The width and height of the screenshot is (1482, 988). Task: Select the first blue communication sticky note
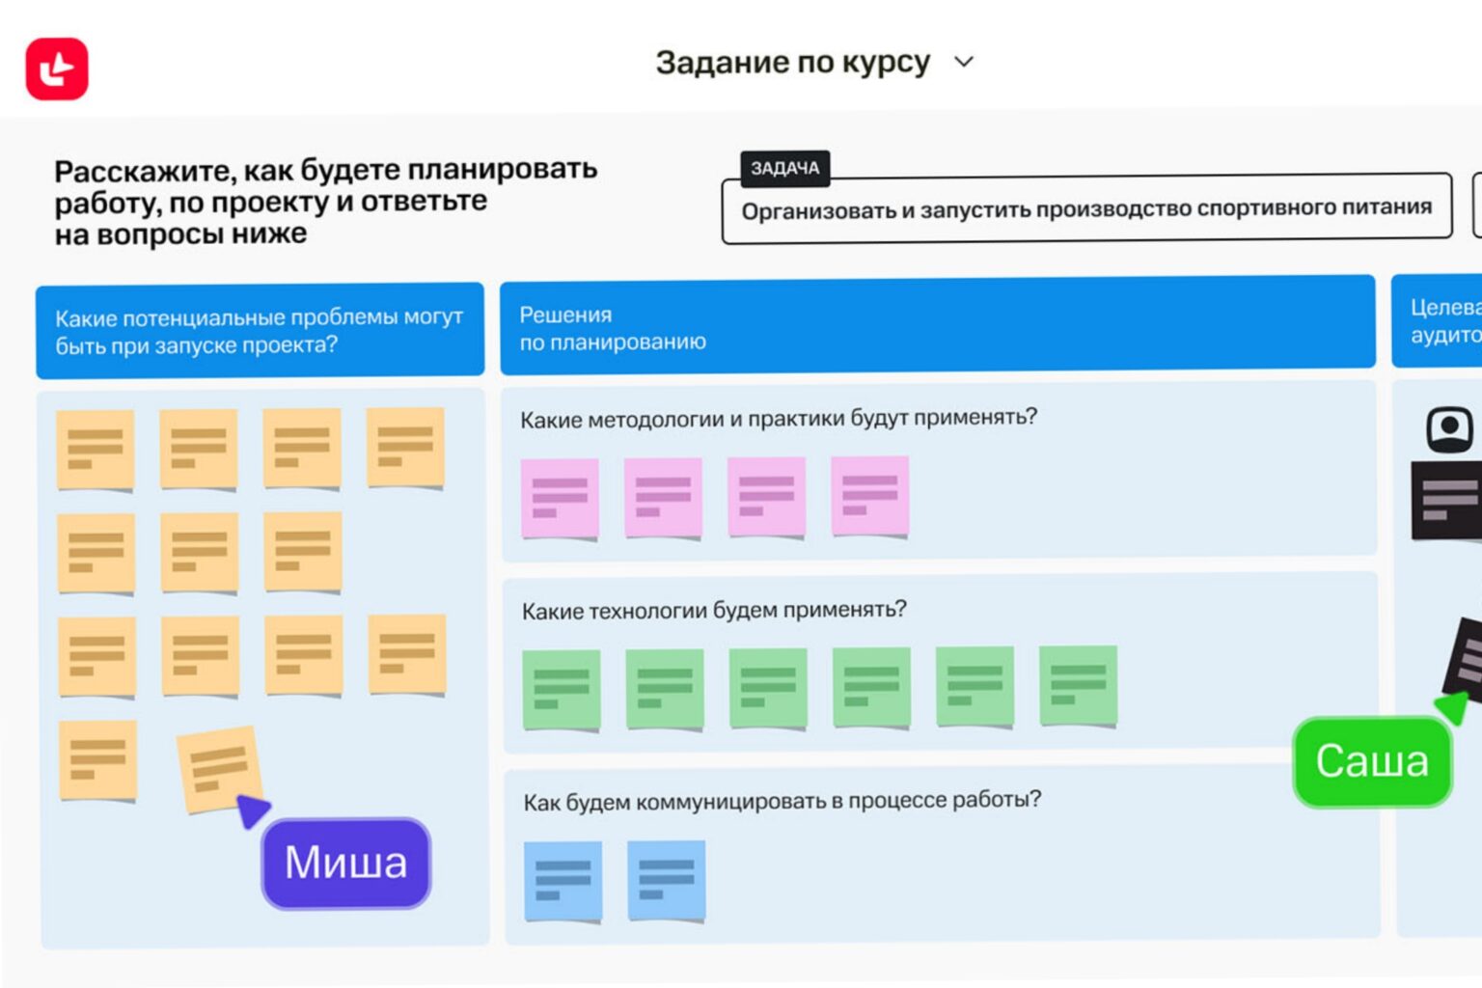[x=563, y=880]
